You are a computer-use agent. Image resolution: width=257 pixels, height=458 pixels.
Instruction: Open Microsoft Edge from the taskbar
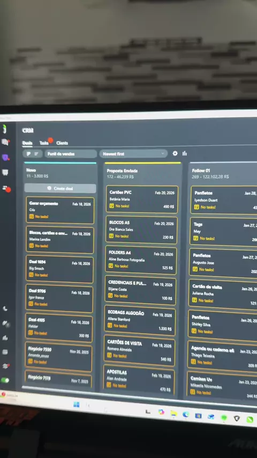[x=186, y=415]
